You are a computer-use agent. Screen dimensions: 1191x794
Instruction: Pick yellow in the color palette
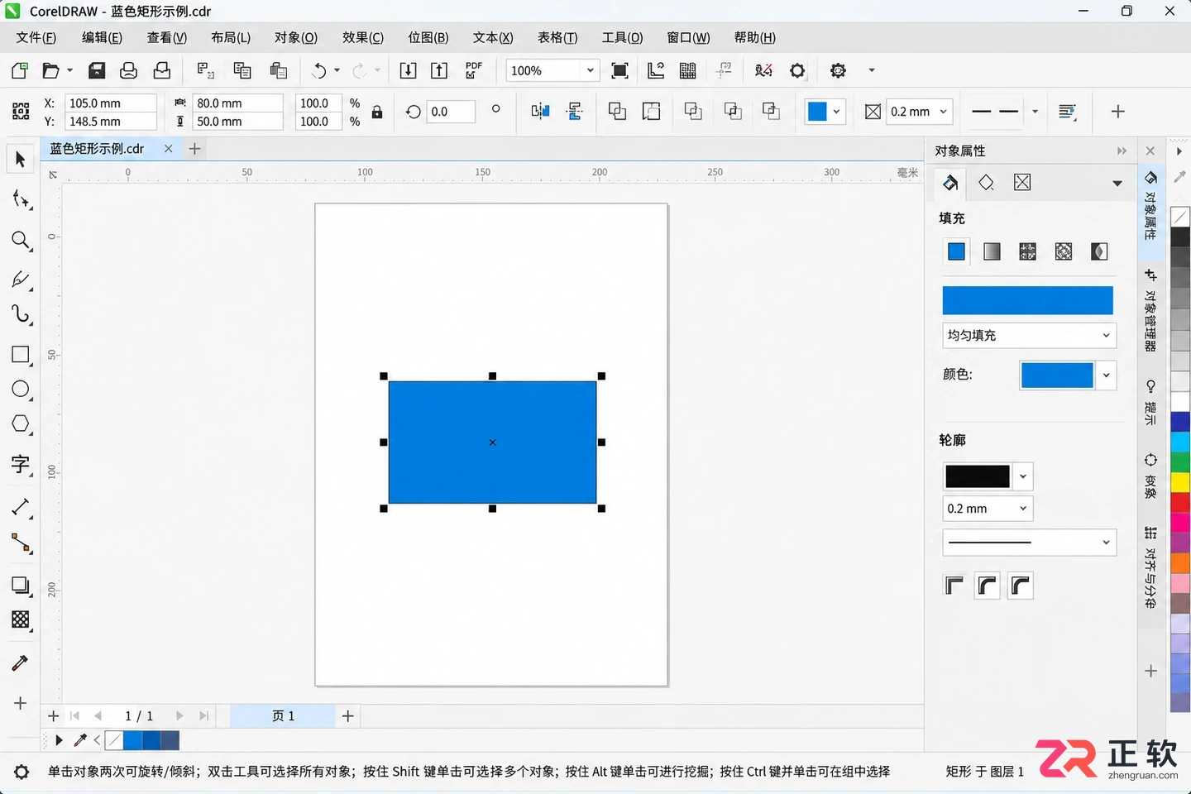pos(1180,481)
